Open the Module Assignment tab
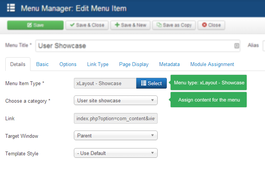The image size is (265, 171). 212,65
